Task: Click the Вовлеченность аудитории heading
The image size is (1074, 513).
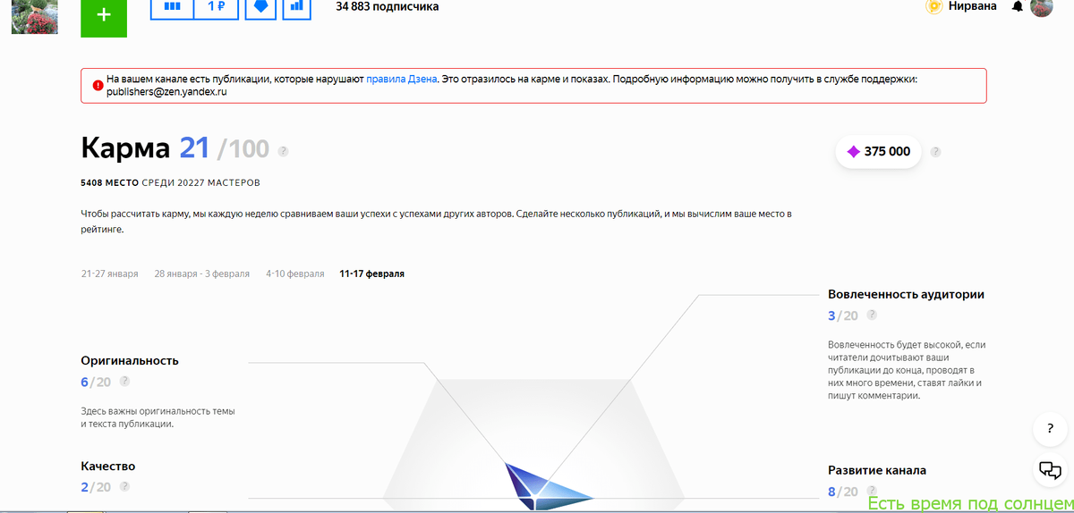Action: point(906,294)
